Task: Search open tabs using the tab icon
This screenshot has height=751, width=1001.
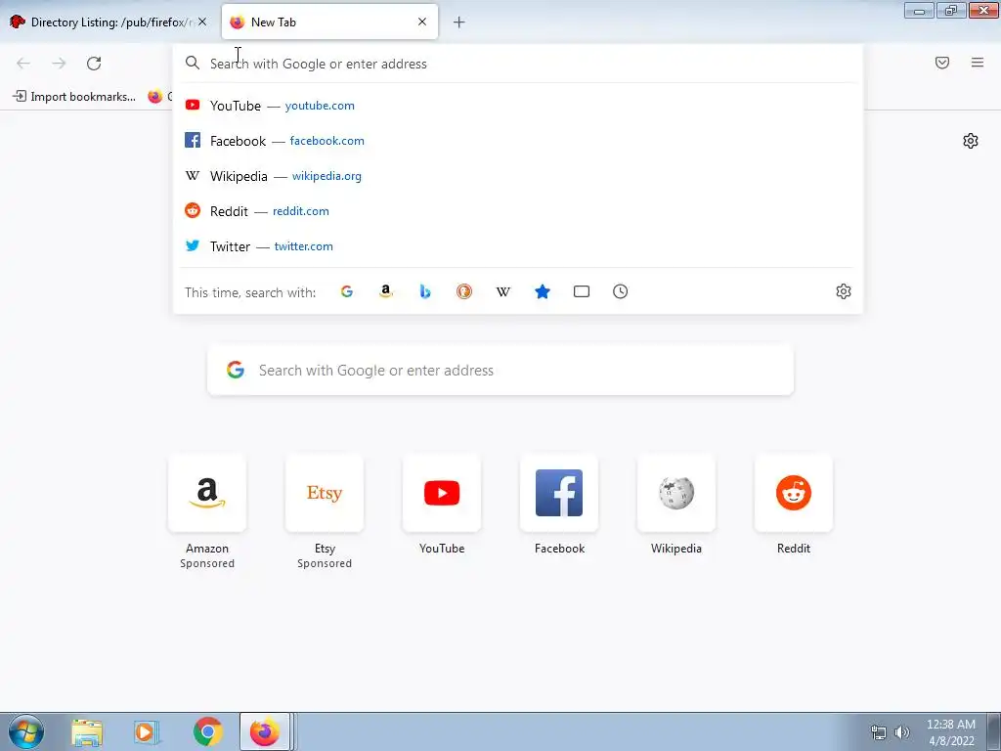Action: [x=582, y=291]
